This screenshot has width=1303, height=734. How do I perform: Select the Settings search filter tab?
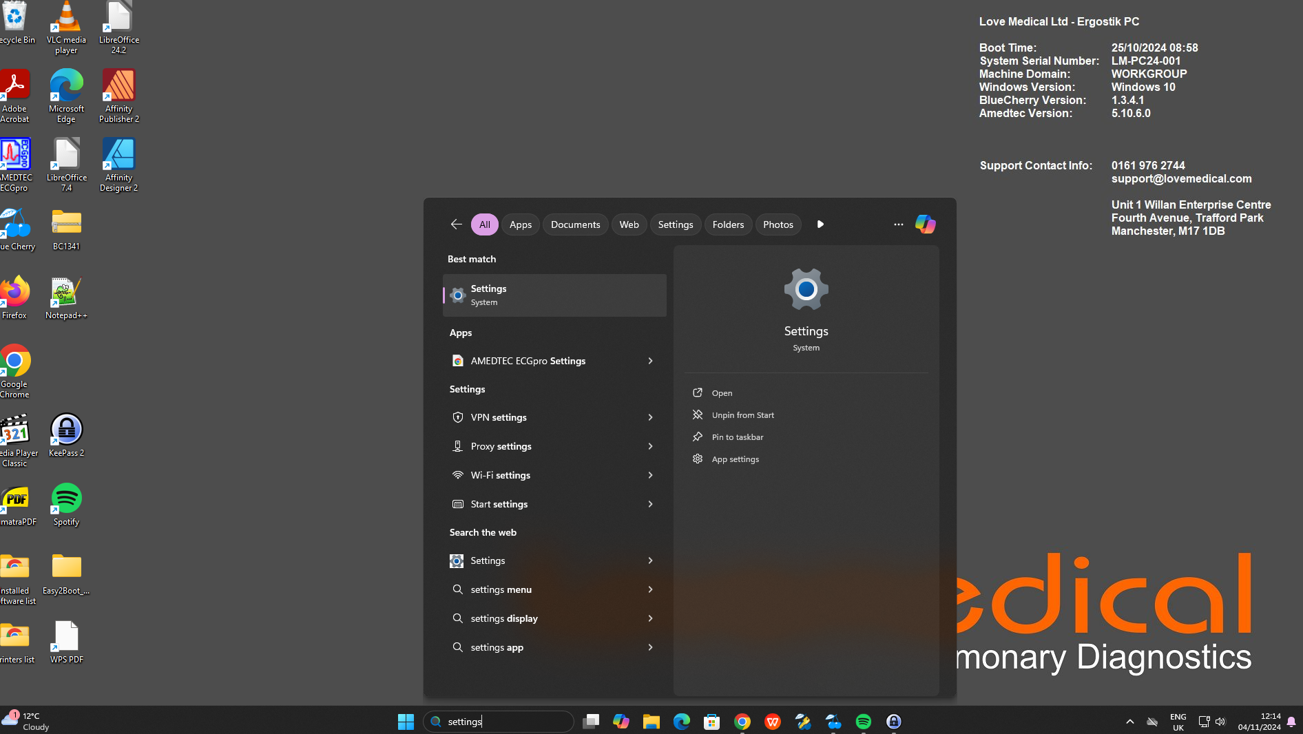click(x=676, y=224)
